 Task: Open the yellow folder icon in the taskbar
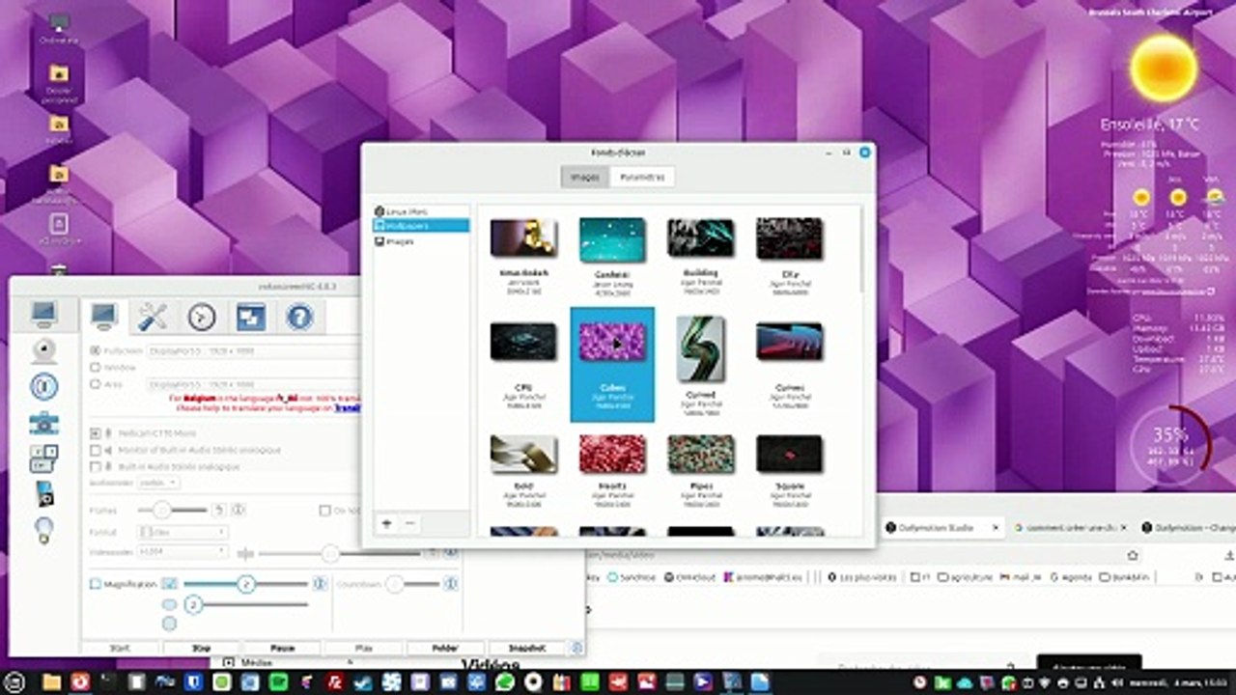(x=52, y=681)
